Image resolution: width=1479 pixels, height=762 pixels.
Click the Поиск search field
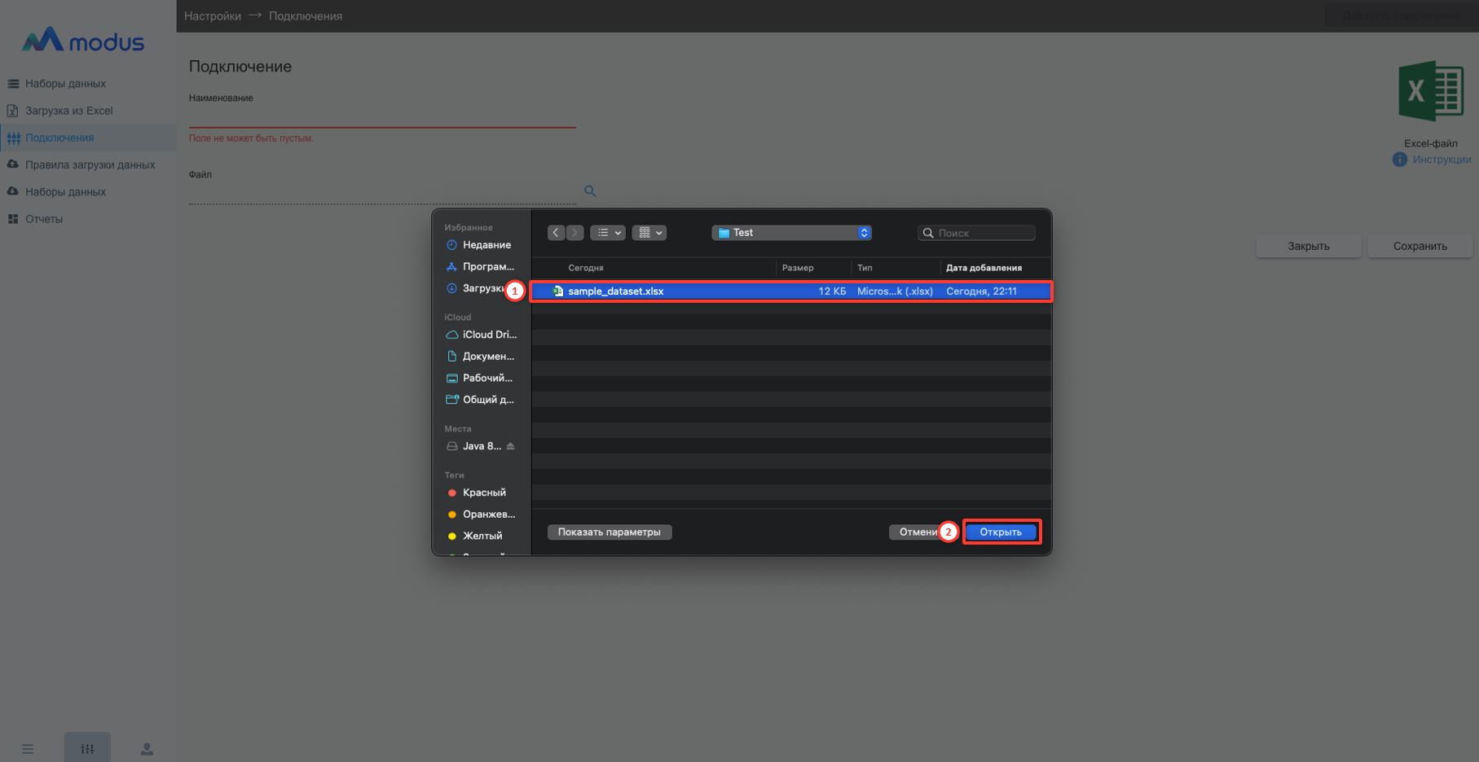pyautogui.click(x=984, y=233)
